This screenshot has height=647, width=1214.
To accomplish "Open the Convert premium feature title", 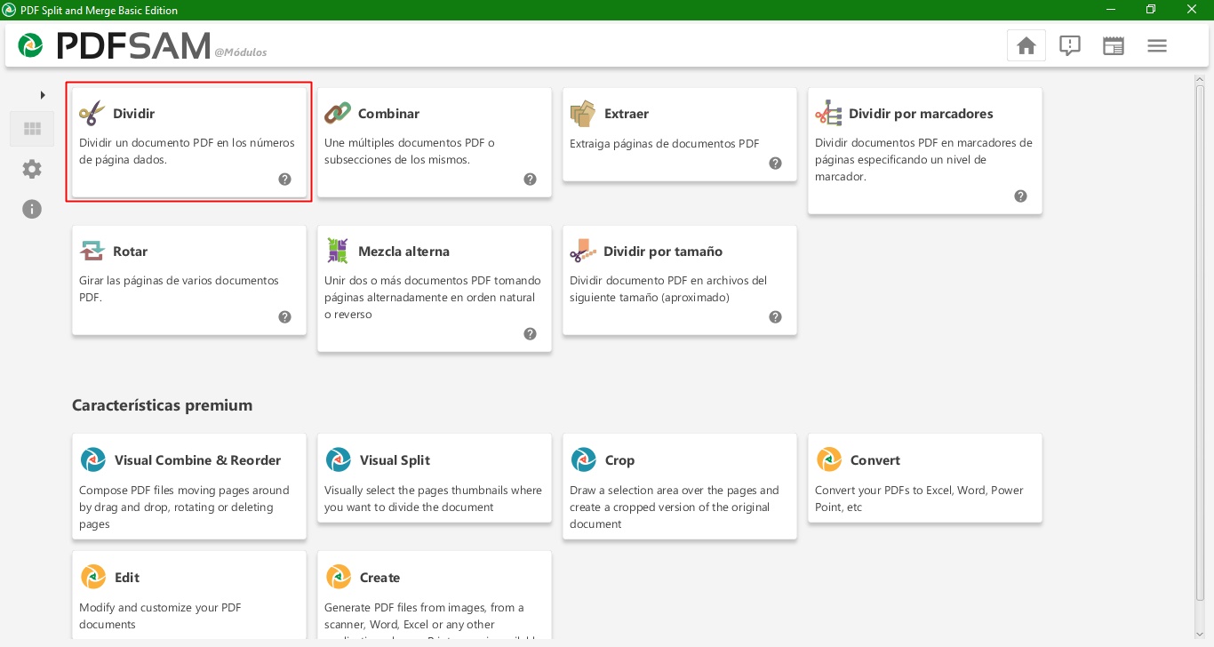I will tap(875, 460).
